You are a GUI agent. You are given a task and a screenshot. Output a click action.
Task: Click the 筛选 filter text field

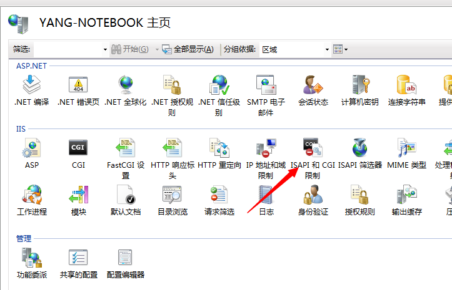click(68, 49)
